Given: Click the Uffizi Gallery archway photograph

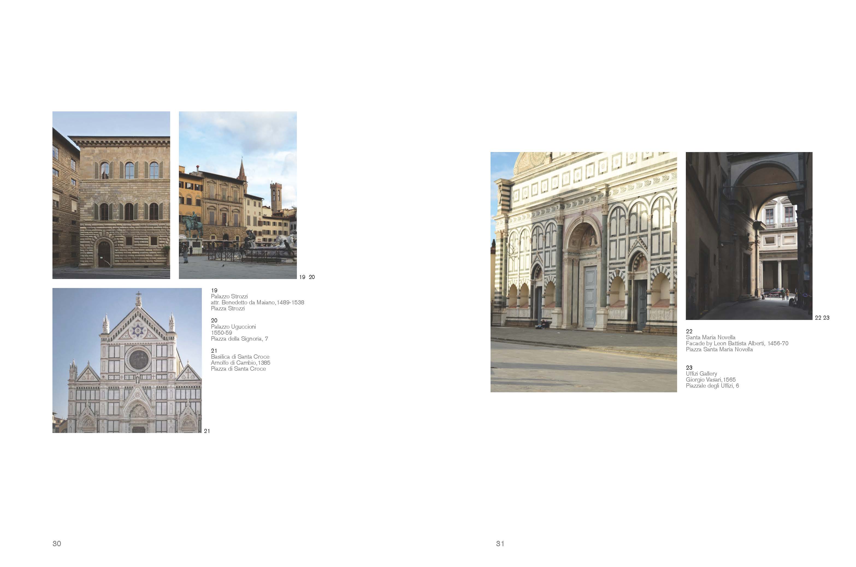Looking at the screenshot, I should coord(749,236).
